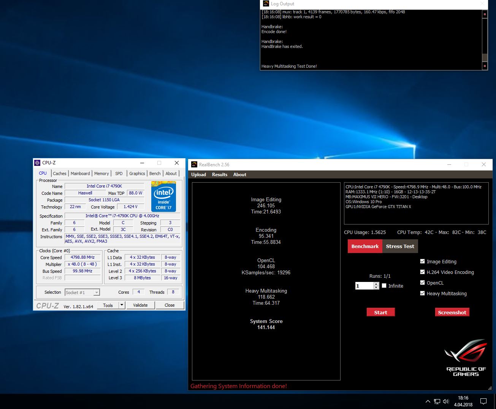This screenshot has width=496, height=409.
Task: Click the Core Voltage value 1.424 V
Action: (130, 207)
